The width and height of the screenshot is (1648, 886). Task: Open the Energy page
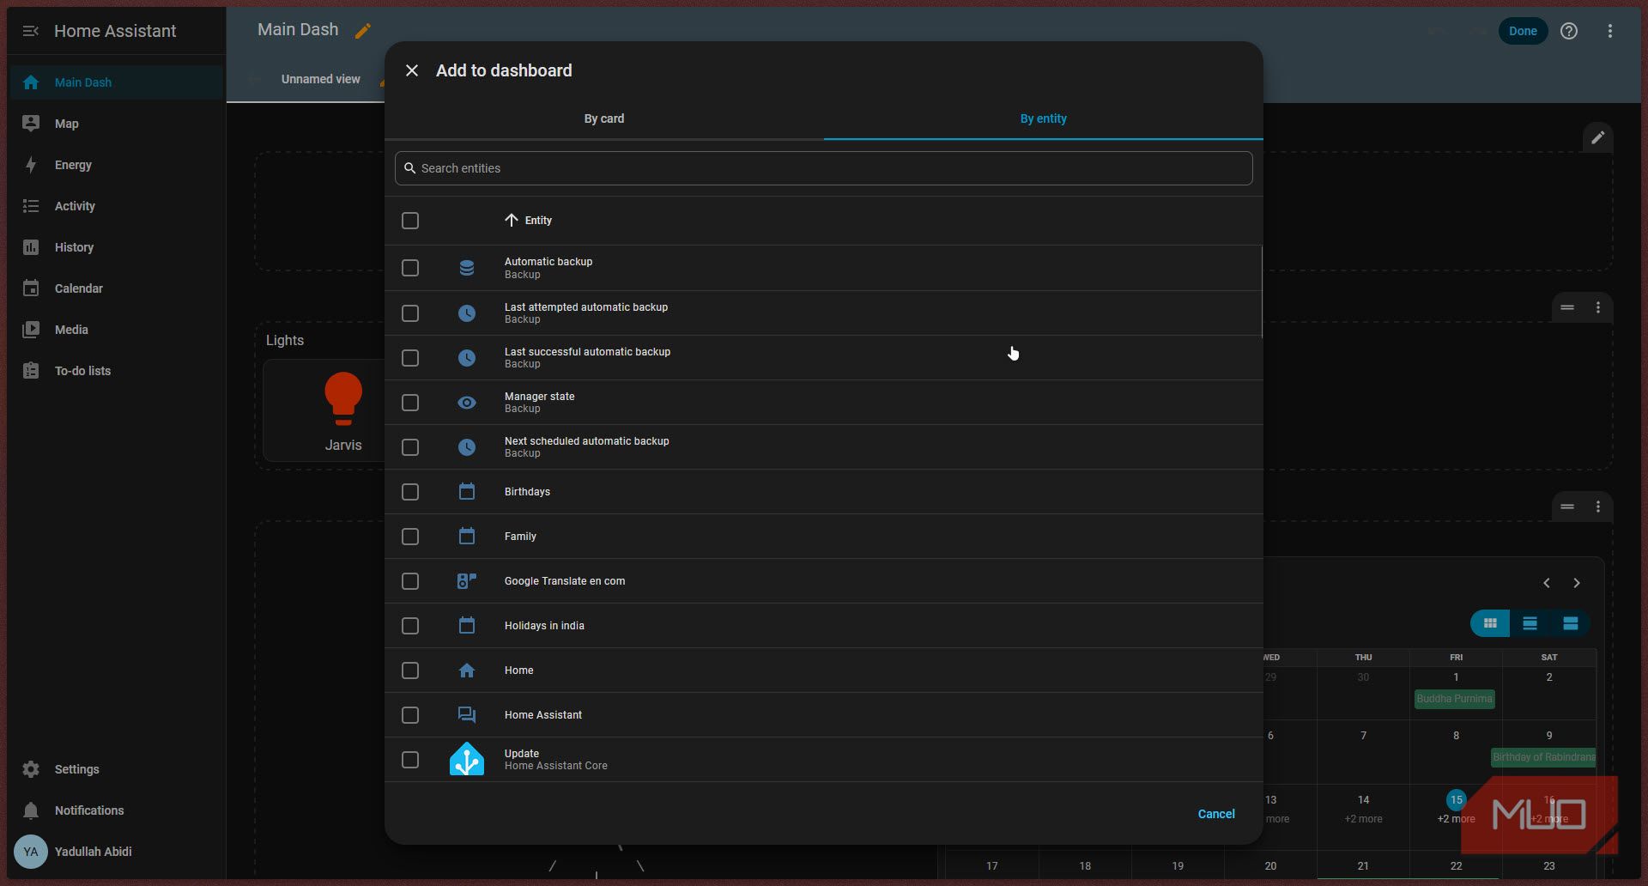click(117, 165)
